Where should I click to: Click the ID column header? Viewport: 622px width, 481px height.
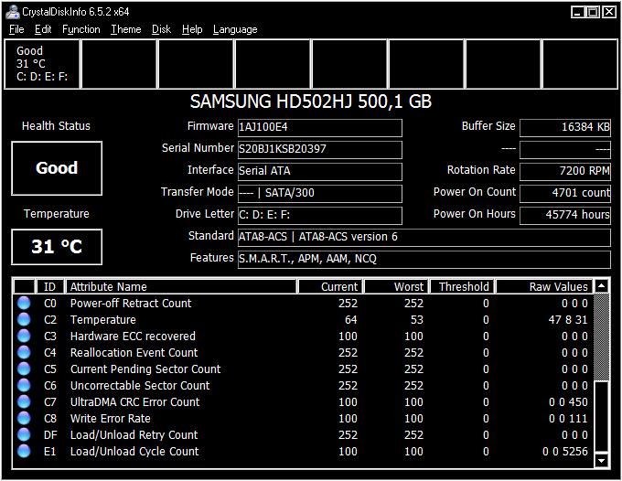50,286
